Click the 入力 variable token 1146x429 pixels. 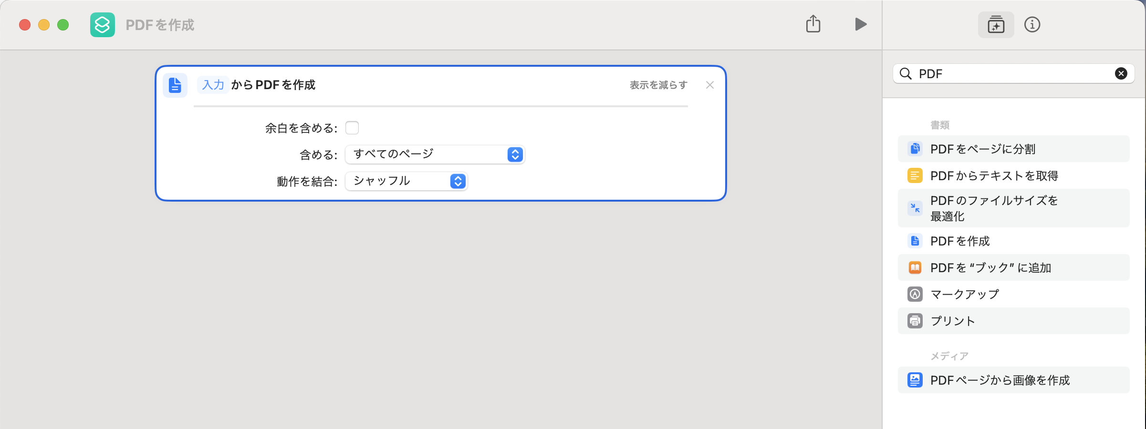213,85
